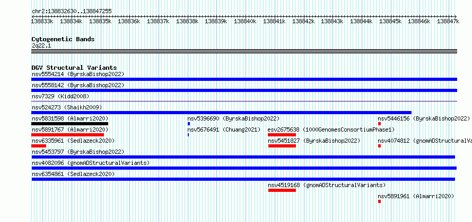This screenshot has width=472, height=222.
Task: Click the chr2:138832630..138847255 coordinate text
Action: (x=72, y=11)
